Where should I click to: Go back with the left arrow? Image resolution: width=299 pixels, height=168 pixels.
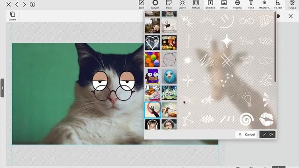17,4
